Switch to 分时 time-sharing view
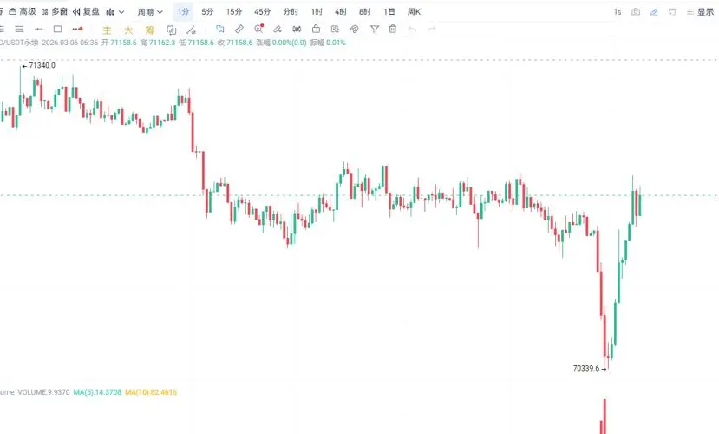 [291, 12]
